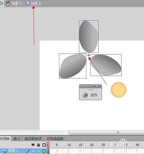This screenshot has height=154, width=144.
Task: Go back using the edit-bar back arrow
Action: point(1,3)
